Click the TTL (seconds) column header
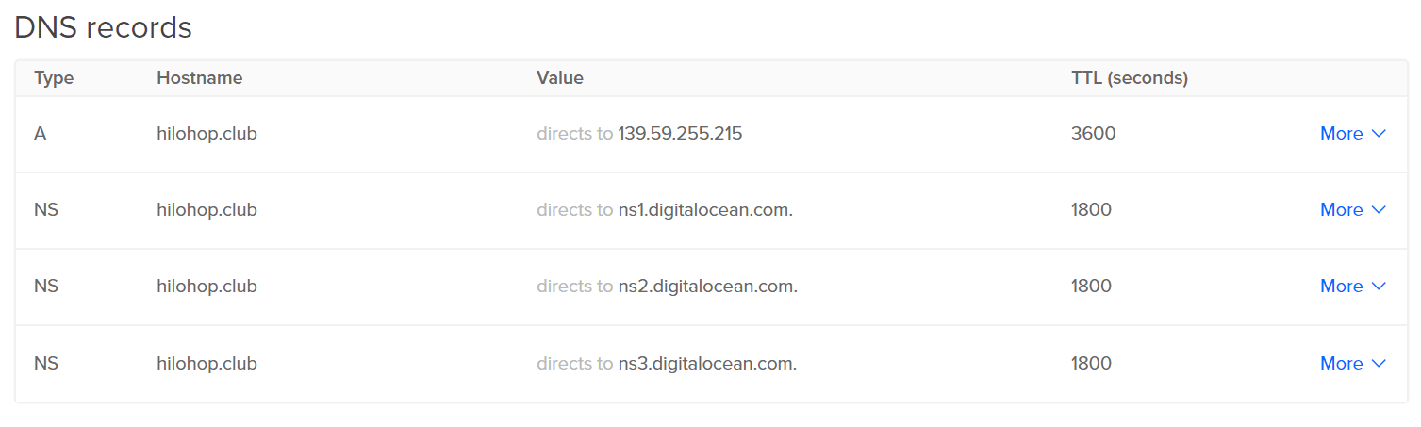Image resolution: width=1421 pixels, height=427 pixels. click(1130, 78)
